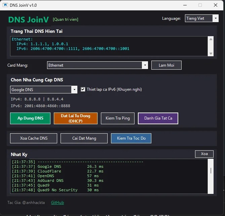Click DNS status box scroll down arrow
Screen dimensions: 225x216
pyautogui.click(x=211, y=54)
